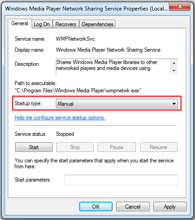Viewport: 195px width, 220px height.
Task: Click the executable path wmpnetwk.exe text
Action: pyautogui.click(x=78, y=91)
